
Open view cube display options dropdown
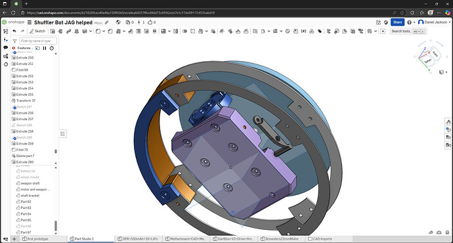tap(446, 72)
